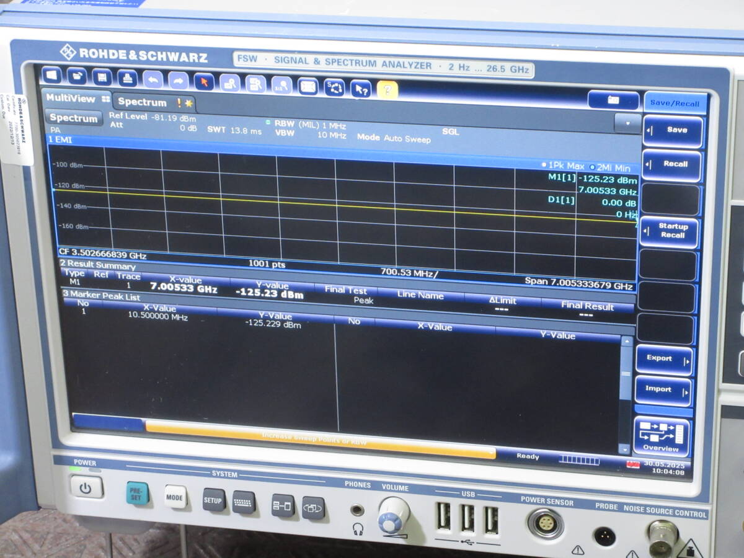
Task: Click the red status icon next to the date
Action: pos(632,464)
